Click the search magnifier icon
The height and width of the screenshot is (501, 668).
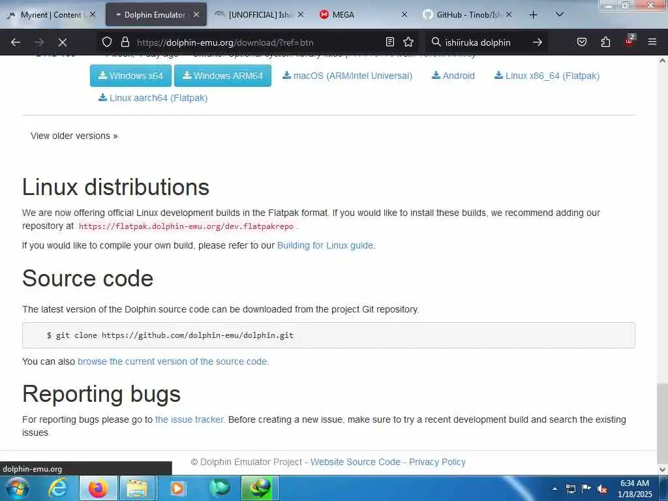436,42
